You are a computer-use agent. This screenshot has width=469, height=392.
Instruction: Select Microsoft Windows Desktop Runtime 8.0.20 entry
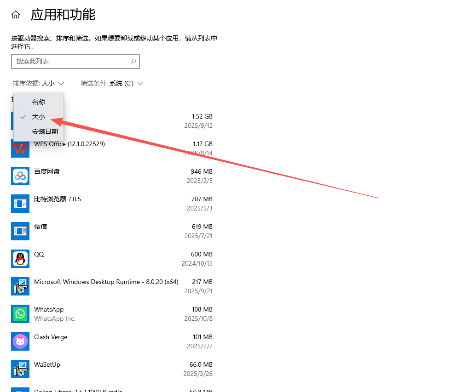[x=106, y=282]
